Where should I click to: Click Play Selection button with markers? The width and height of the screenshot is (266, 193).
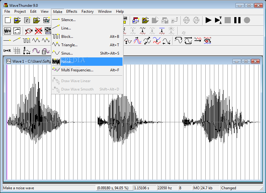[x=218, y=20]
